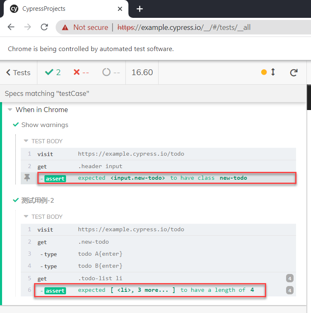Return to the Tests list
The image size is (311, 313).
pos(18,73)
